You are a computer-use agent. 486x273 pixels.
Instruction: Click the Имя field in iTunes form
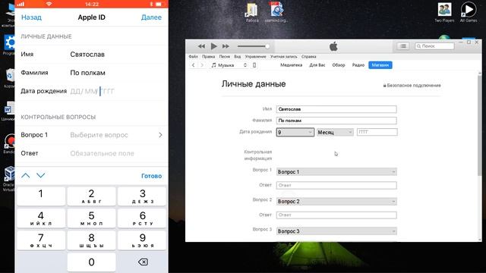[336, 109]
